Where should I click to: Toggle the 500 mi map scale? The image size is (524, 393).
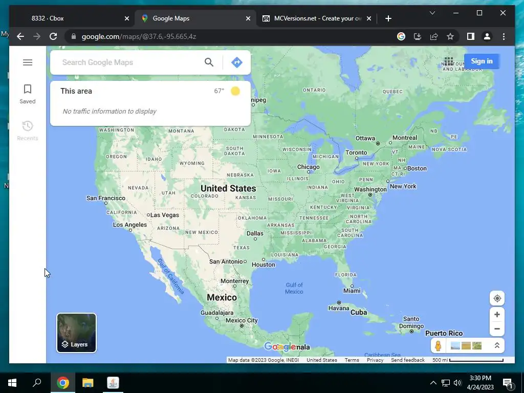coord(468,360)
